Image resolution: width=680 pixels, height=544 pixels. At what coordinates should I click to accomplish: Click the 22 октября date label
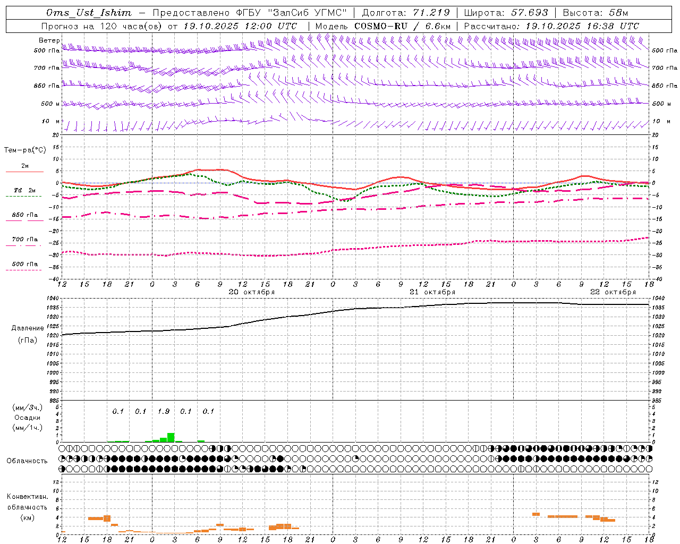coord(613,292)
